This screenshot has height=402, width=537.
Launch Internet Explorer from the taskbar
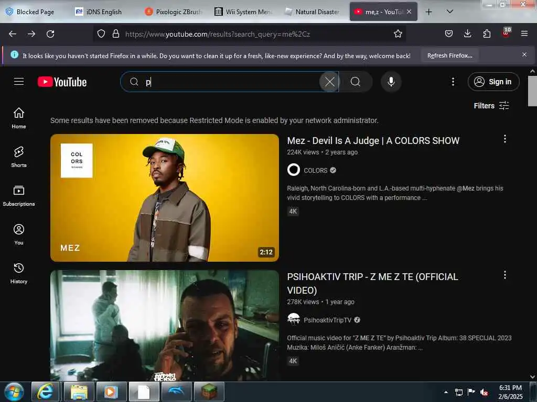coord(45,392)
